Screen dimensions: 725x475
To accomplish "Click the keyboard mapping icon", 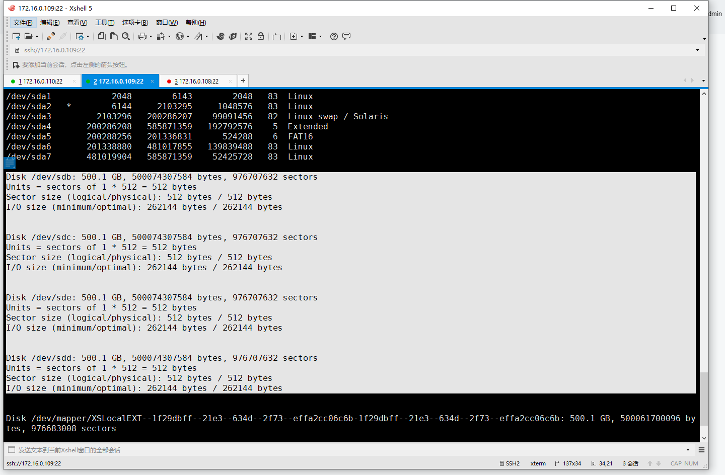I will pos(277,36).
